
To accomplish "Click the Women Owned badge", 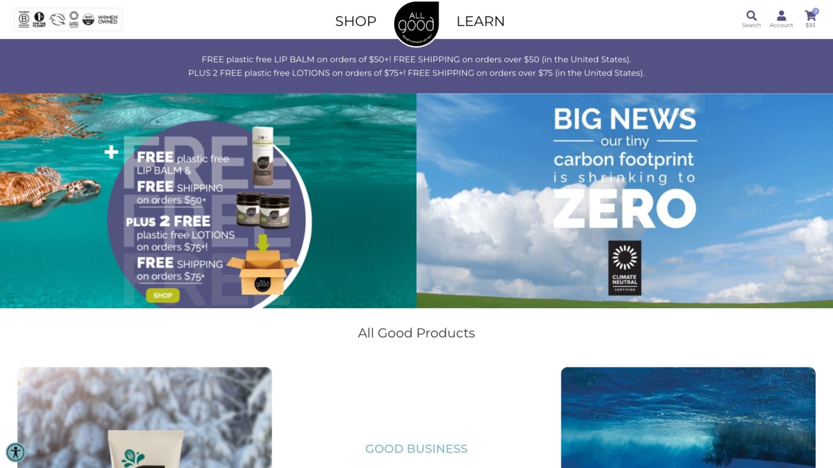I will click(108, 19).
